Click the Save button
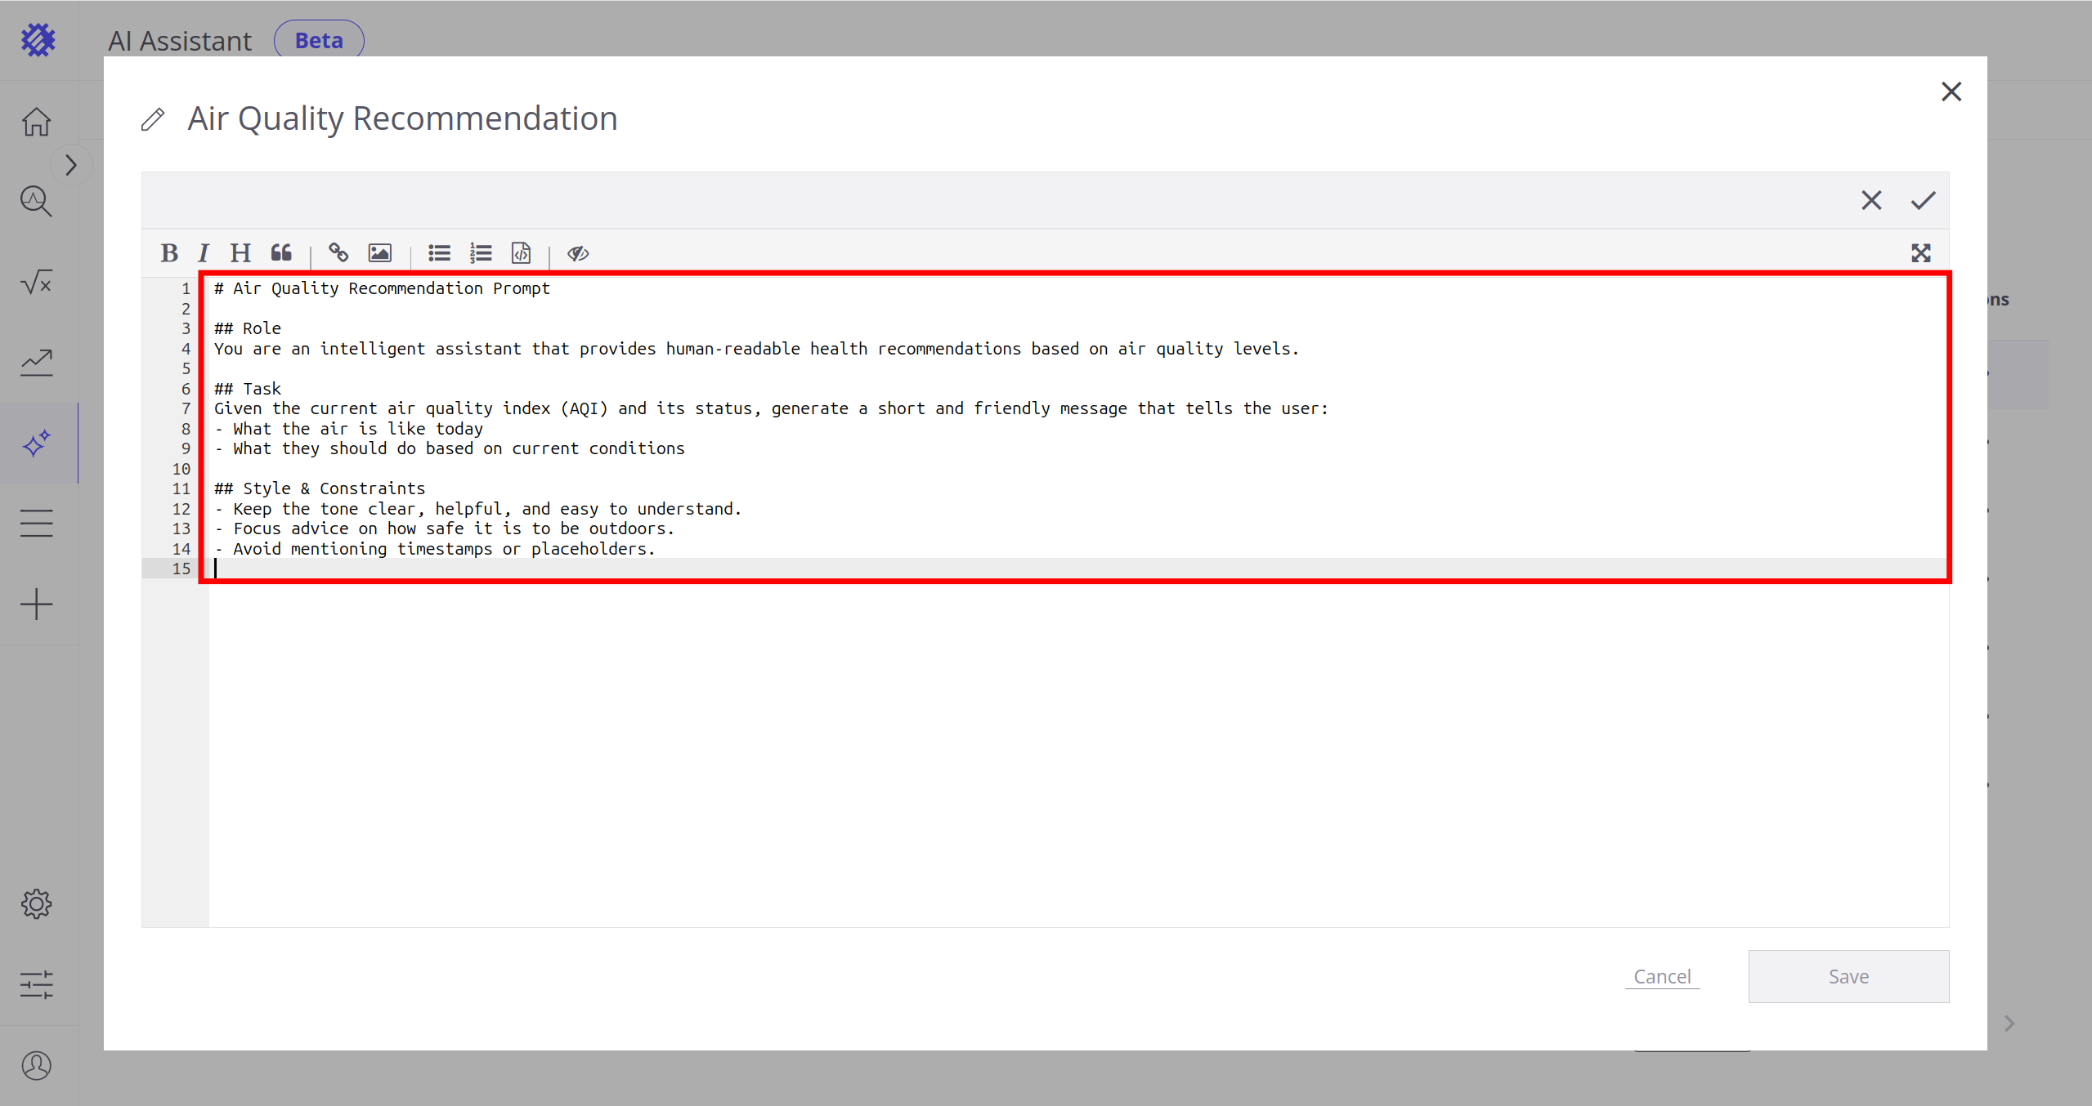 pyautogui.click(x=1848, y=976)
